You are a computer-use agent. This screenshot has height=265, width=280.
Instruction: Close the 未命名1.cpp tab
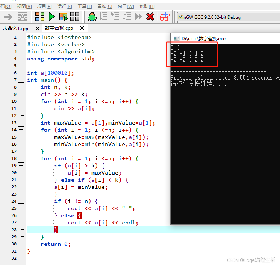38,29
